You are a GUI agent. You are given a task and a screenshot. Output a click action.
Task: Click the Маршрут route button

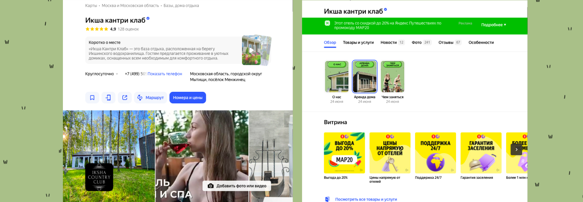(150, 97)
